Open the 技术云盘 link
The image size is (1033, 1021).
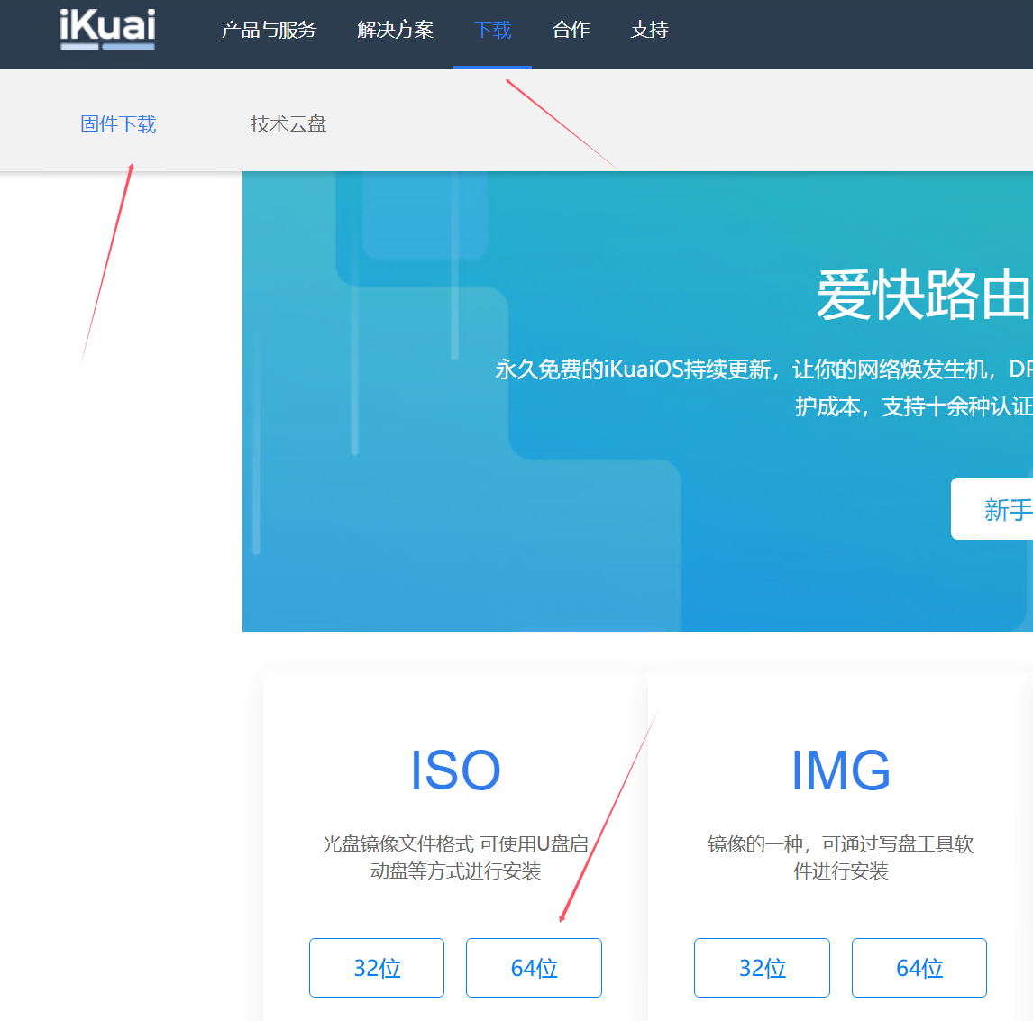coord(288,123)
